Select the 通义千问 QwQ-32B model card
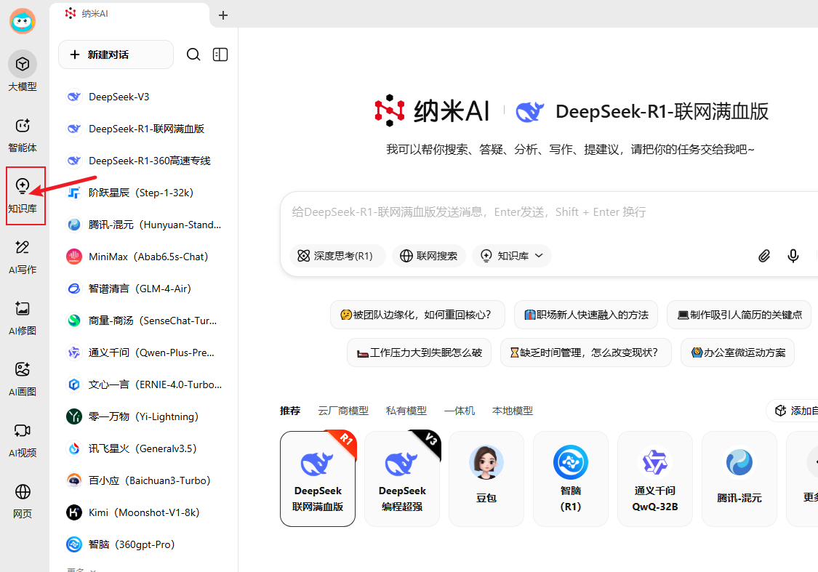The height and width of the screenshot is (572, 818). (x=655, y=479)
